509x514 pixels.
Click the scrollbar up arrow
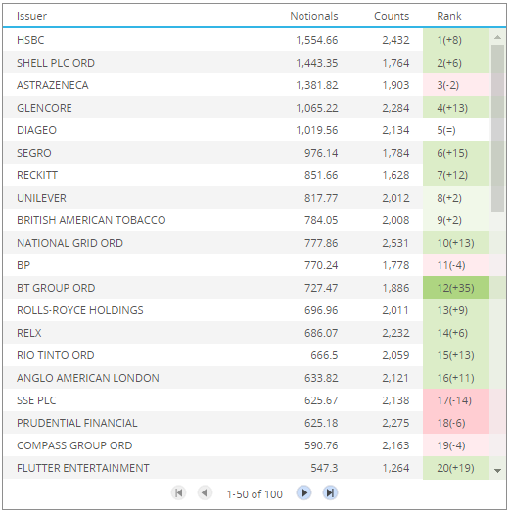497,38
